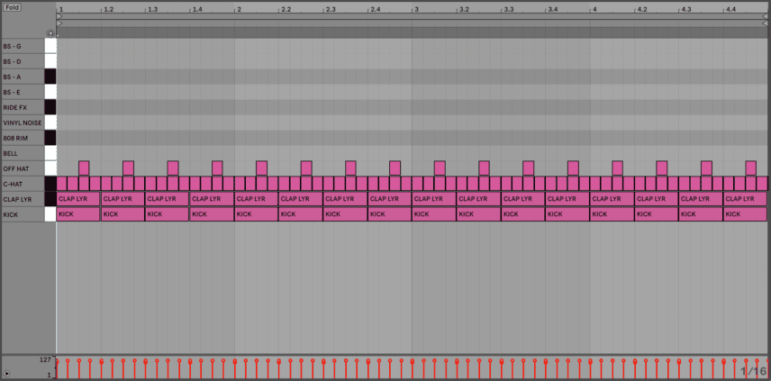Select the CLAP LYR note at beat 4.4

746,199
